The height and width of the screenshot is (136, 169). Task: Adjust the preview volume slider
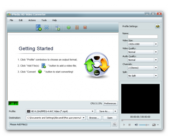point(144,125)
